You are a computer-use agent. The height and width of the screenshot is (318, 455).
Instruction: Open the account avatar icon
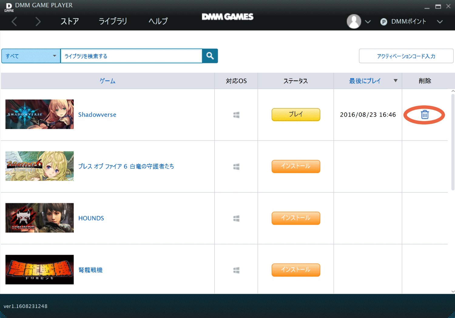pos(353,21)
